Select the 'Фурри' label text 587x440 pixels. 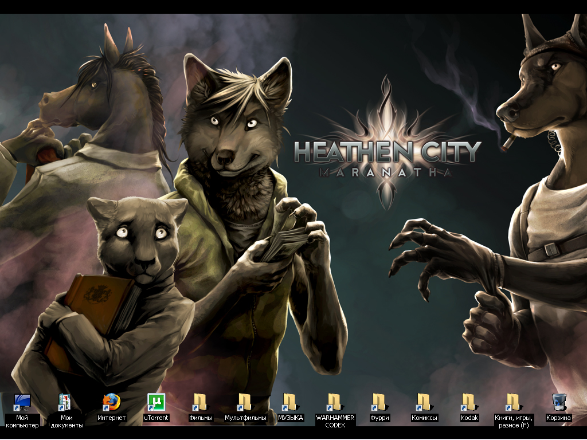tap(379, 418)
